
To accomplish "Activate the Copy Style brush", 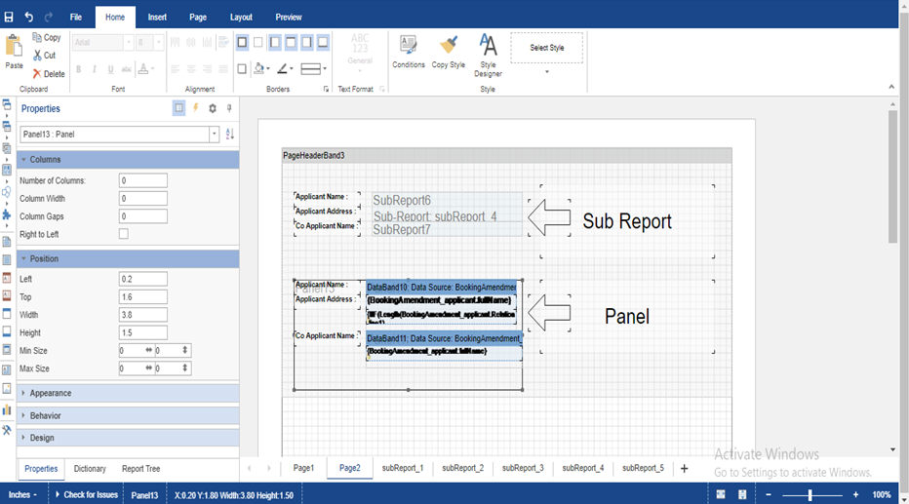I will pos(448,52).
